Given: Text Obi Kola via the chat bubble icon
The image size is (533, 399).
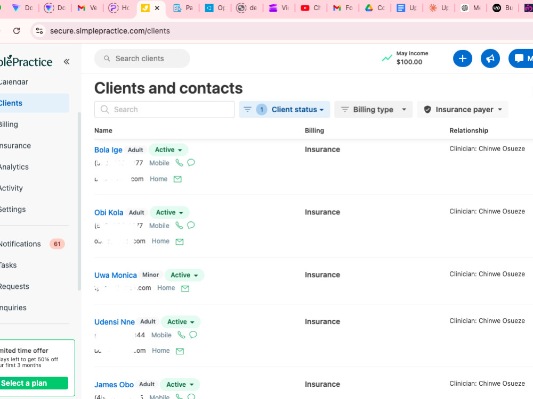Looking at the screenshot, I should (x=191, y=225).
